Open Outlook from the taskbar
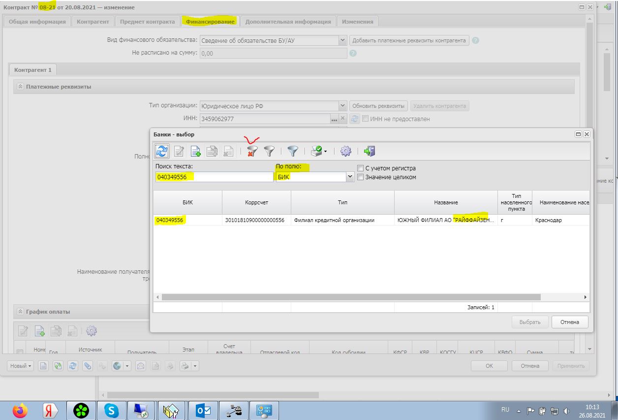The height and width of the screenshot is (420, 618). point(203,410)
